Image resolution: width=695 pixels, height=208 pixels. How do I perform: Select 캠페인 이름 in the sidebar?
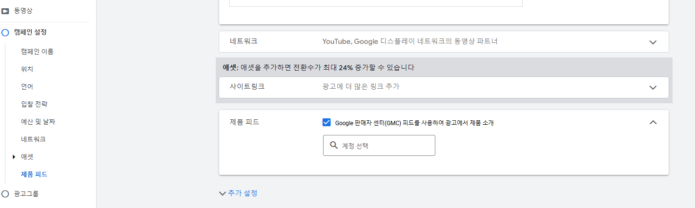[37, 52]
